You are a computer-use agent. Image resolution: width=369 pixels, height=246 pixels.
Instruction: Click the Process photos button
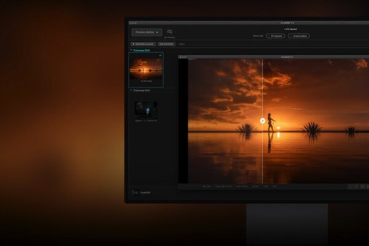[x=147, y=32]
